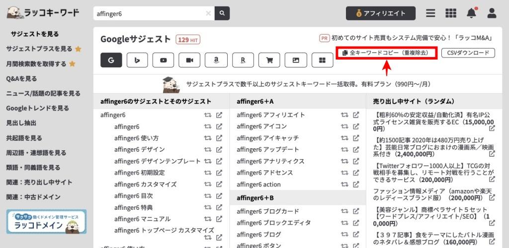This screenshot has height=248, width=509.
Task: Click keyword affinger6 アナリティクス
Action: coord(271,161)
